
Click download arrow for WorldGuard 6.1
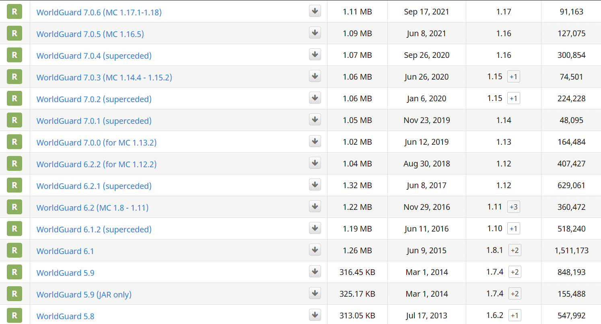click(x=315, y=250)
